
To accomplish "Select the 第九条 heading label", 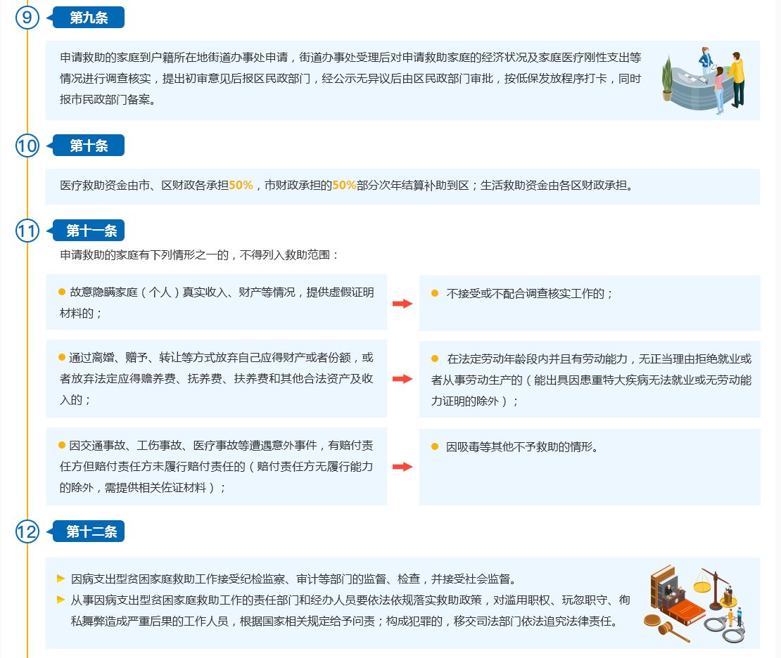I will point(88,18).
